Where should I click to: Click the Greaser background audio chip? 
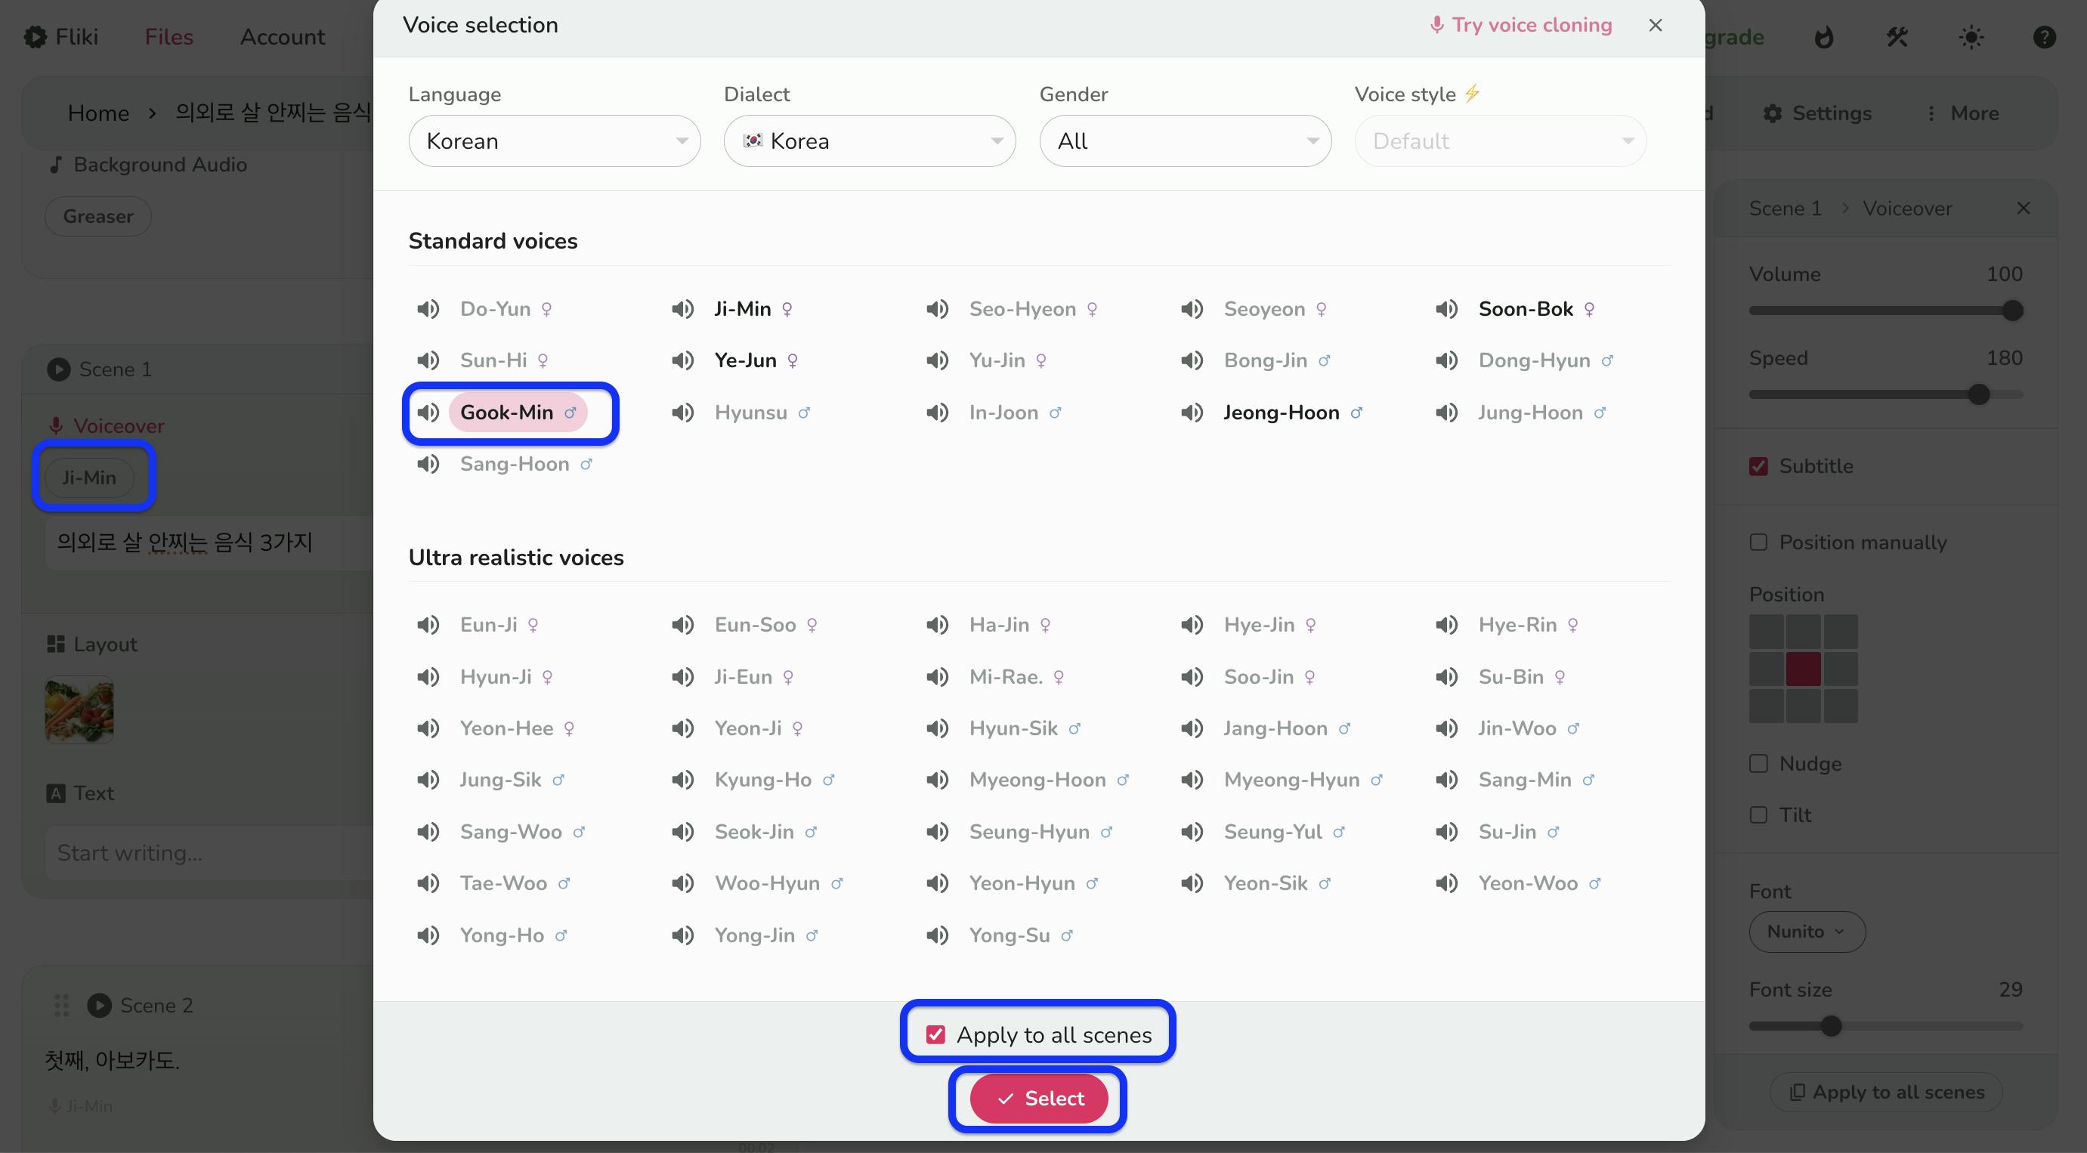point(98,216)
